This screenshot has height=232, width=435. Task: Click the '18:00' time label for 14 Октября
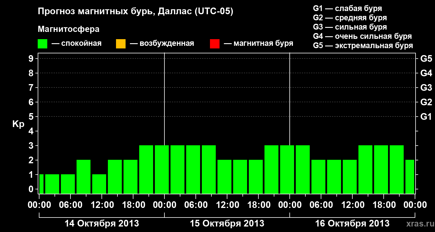(x=133, y=205)
